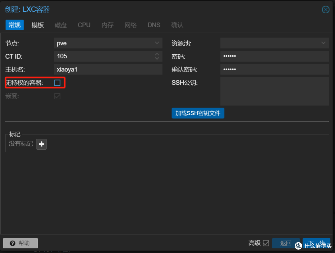Click the disabled 嵌套 nesting checkbox
The width and height of the screenshot is (335, 253).
57,96
